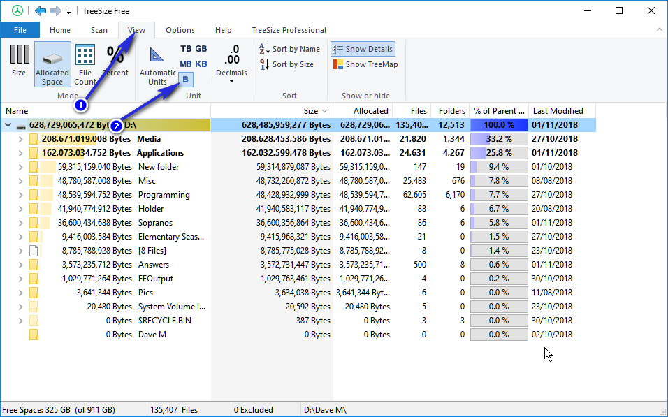The image size is (668, 417).
Task: Click the System Volume Information folder icon
Action: click(x=34, y=307)
